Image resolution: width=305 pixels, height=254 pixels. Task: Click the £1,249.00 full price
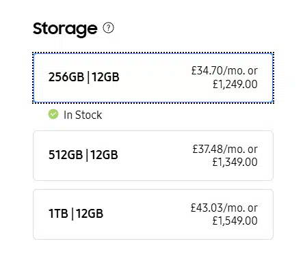point(235,84)
